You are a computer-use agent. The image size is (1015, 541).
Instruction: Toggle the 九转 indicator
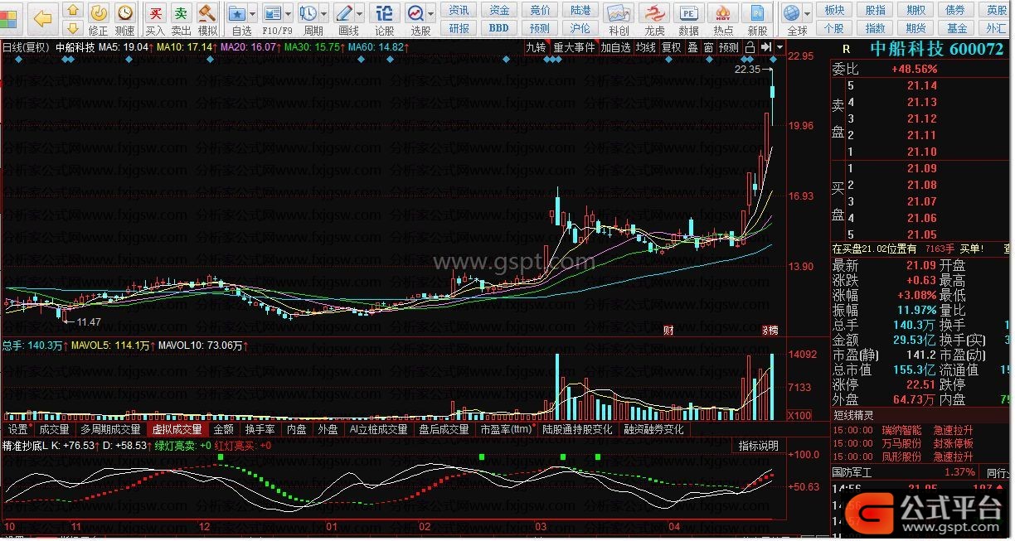[536, 47]
